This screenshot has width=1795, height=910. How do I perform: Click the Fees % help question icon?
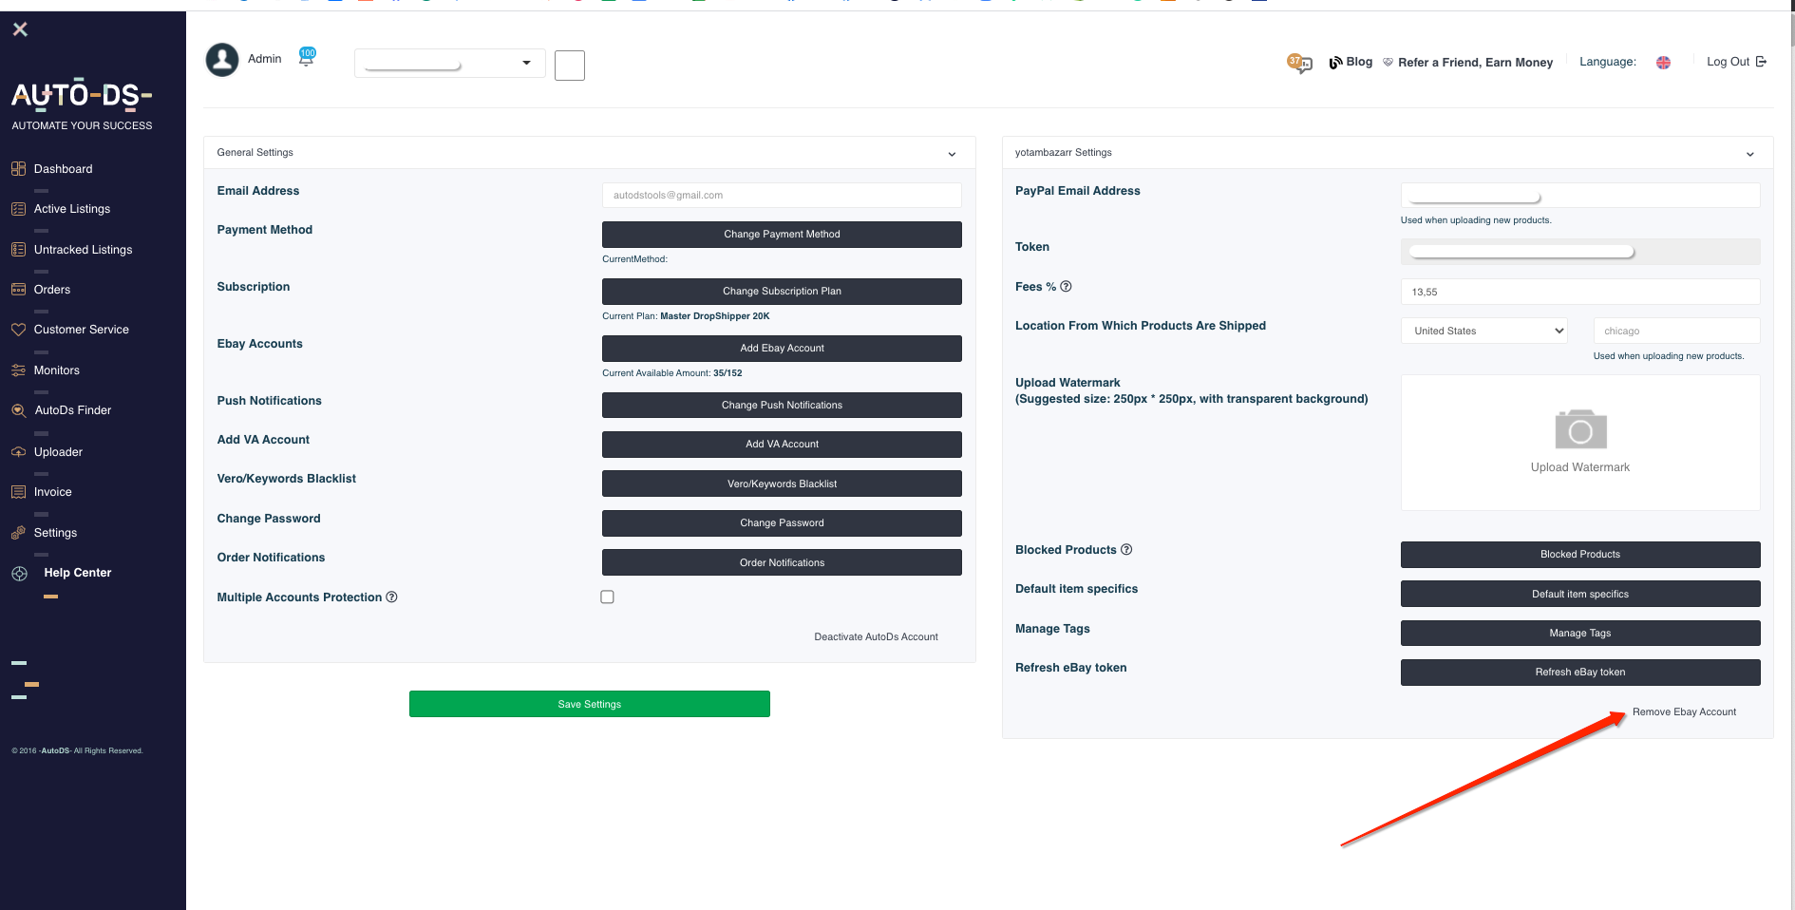[1066, 286]
